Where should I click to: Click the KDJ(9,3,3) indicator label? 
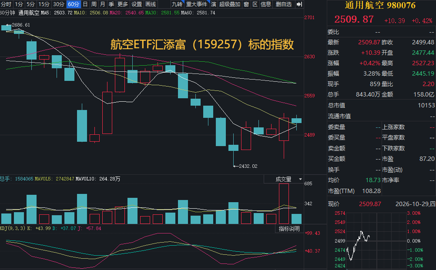tap(13, 228)
